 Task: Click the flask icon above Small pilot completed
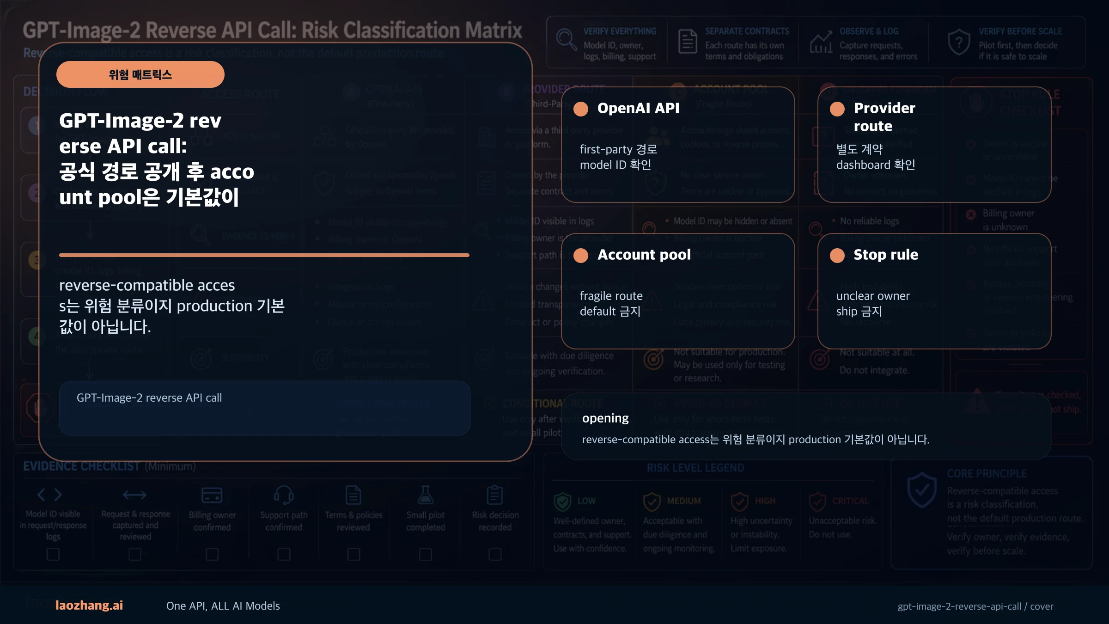(x=425, y=495)
